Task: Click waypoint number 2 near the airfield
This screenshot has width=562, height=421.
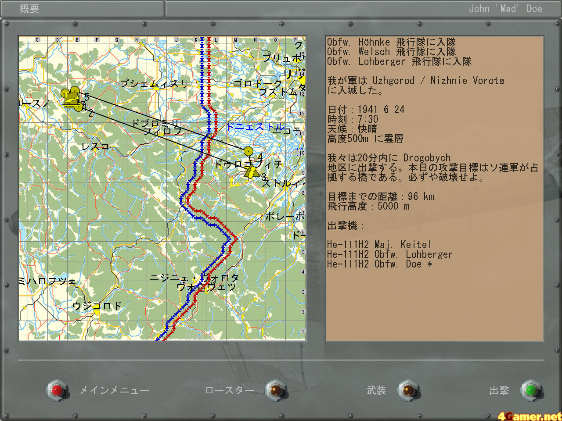Action: coord(90,113)
